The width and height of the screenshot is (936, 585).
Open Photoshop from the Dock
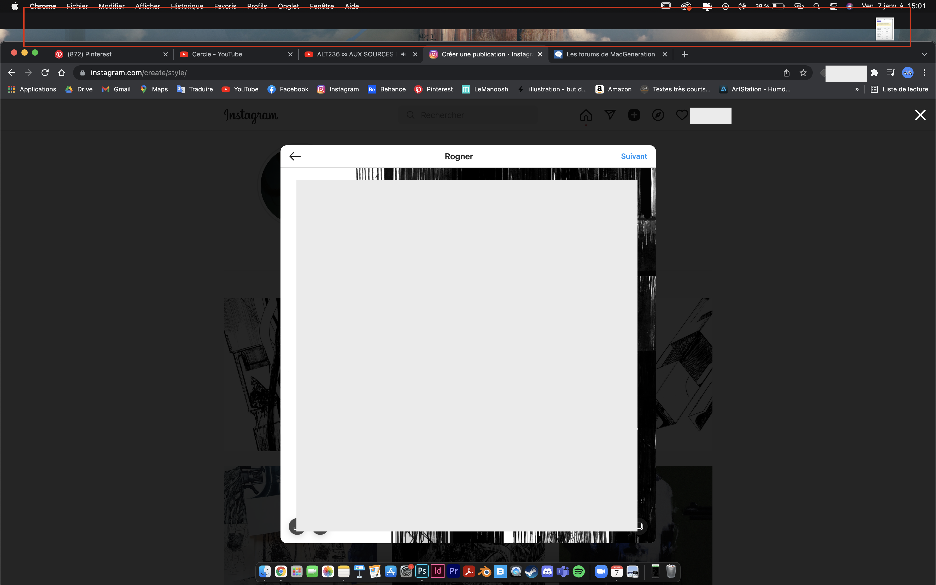[422, 571]
